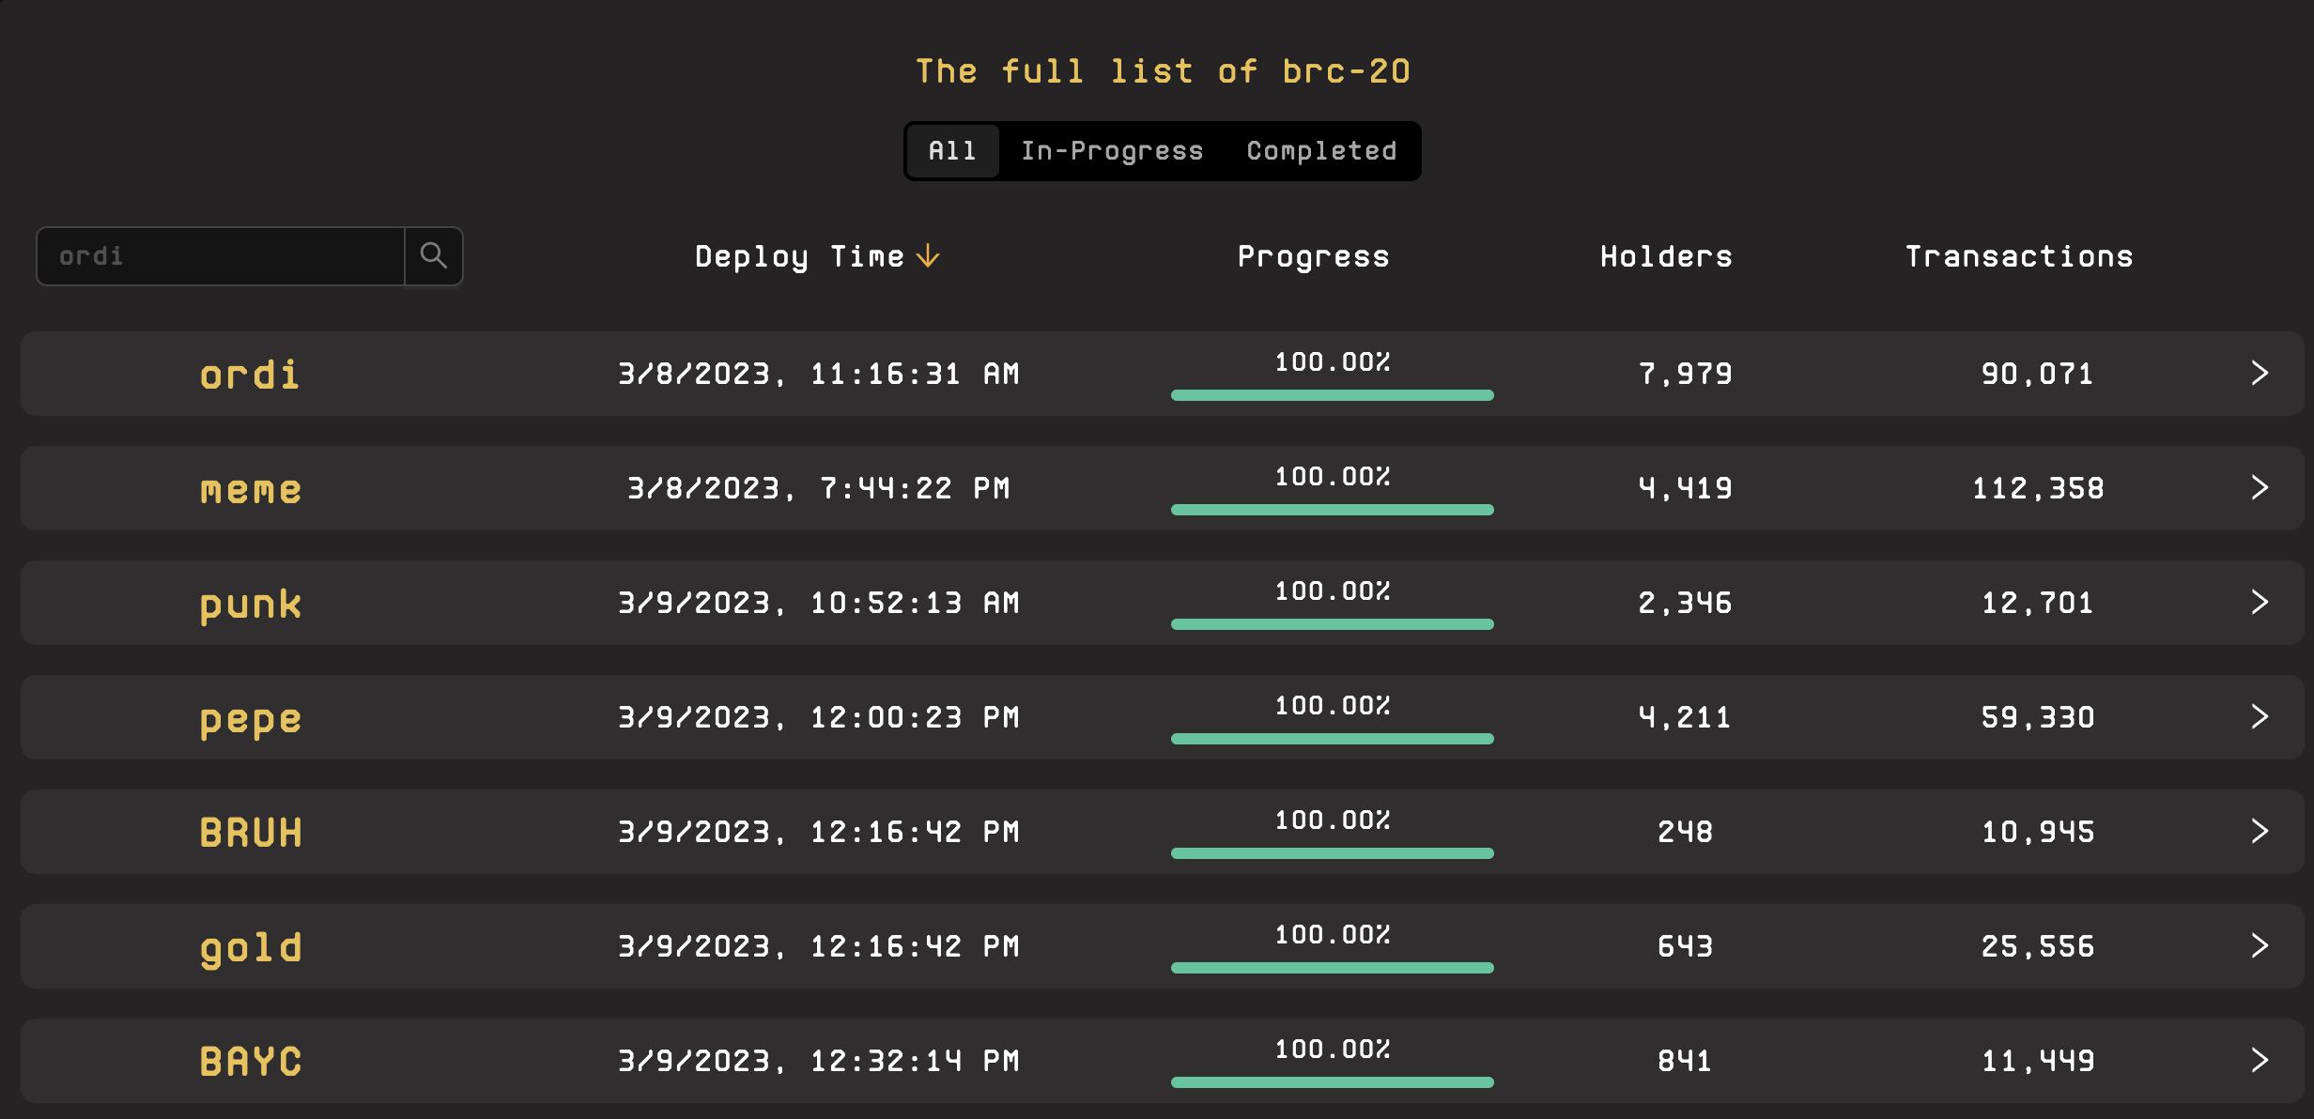Open the ordi token name link
Image resolution: width=2314 pixels, height=1119 pixels.
[250, 375]
